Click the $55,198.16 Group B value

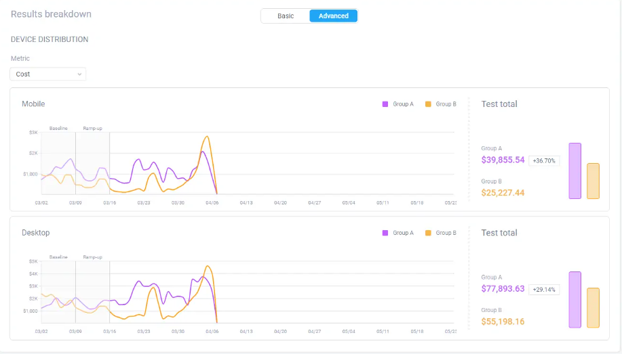tap(503, 322)
